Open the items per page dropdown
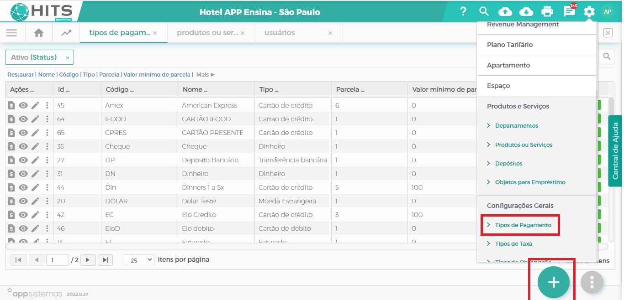The height and width of the screenshot is (300, 624). pos(139,260)
